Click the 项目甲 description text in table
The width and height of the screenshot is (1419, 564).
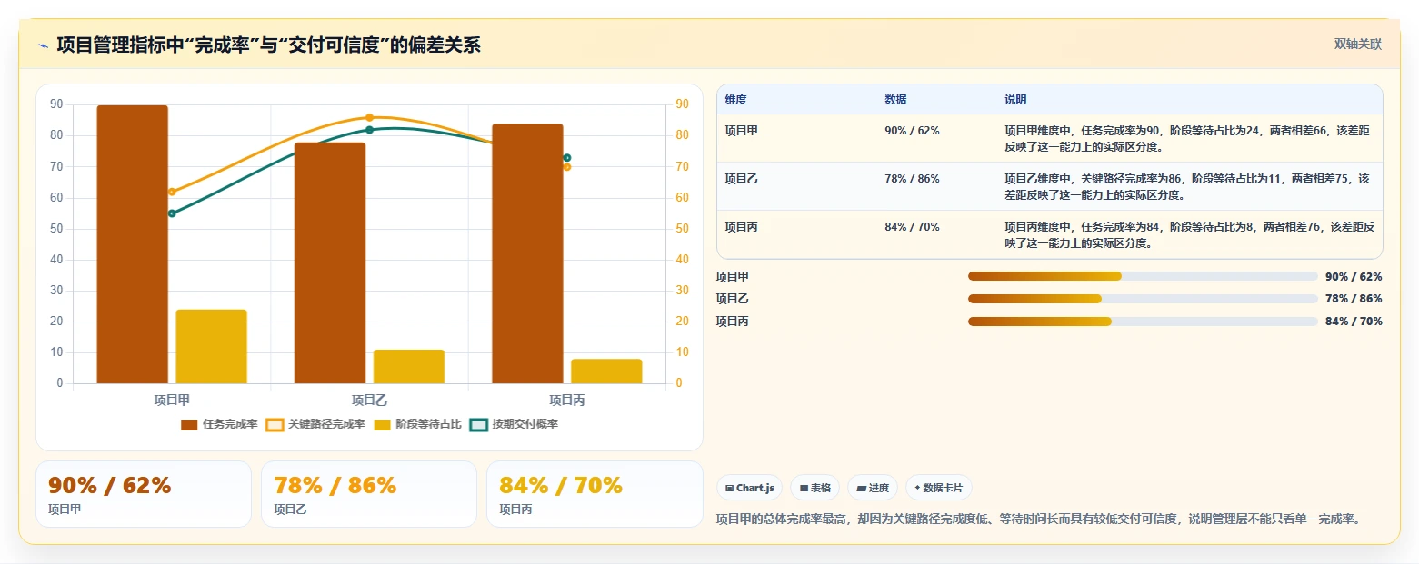pyautogui.click(x=1187, y=139)
